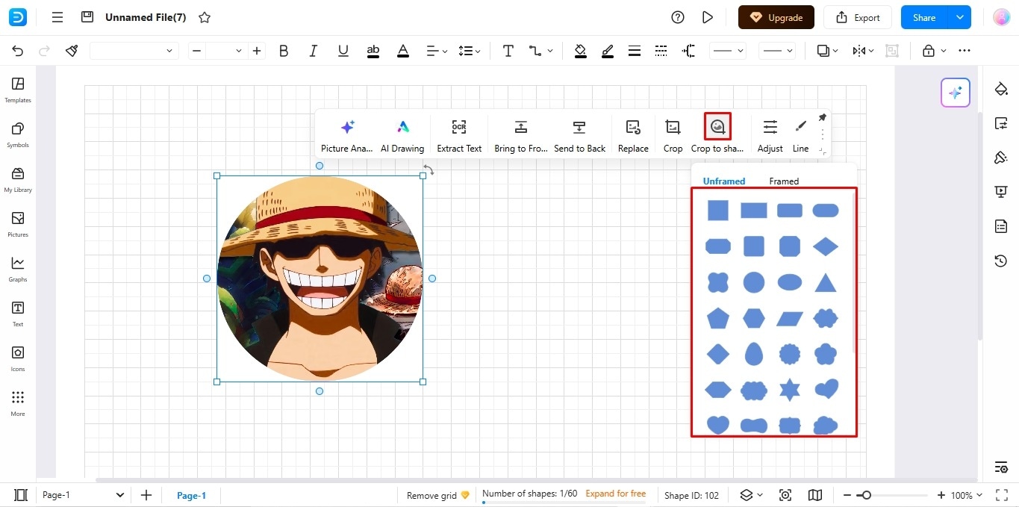Click the zoom slider handle
1019x507 pixels.
tap(864, 495)
